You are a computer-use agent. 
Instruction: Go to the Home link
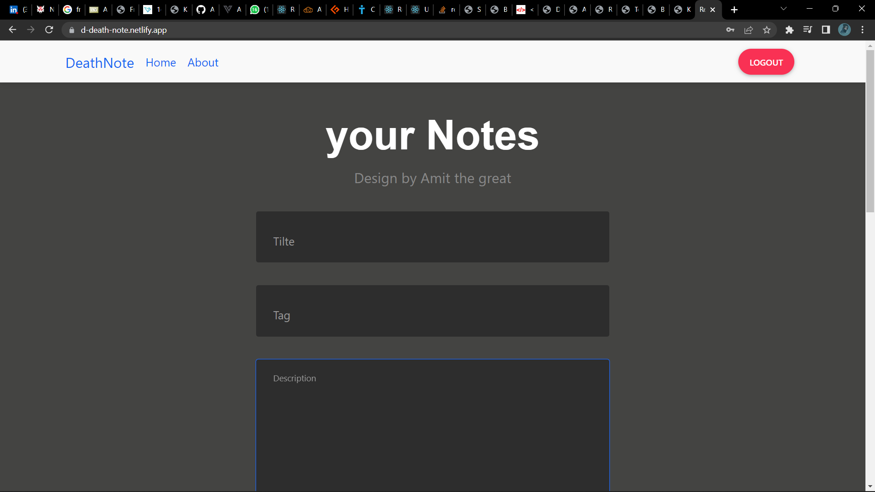tap(160, 63)
